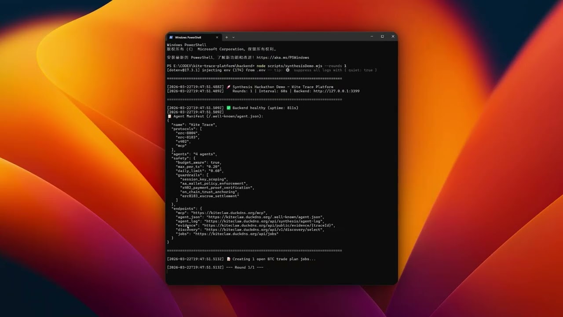Click the clipboard emoji before Agent Manifest
Image resolution: width=563 pixels, height=317 pixels.
[x=169, y=116]
